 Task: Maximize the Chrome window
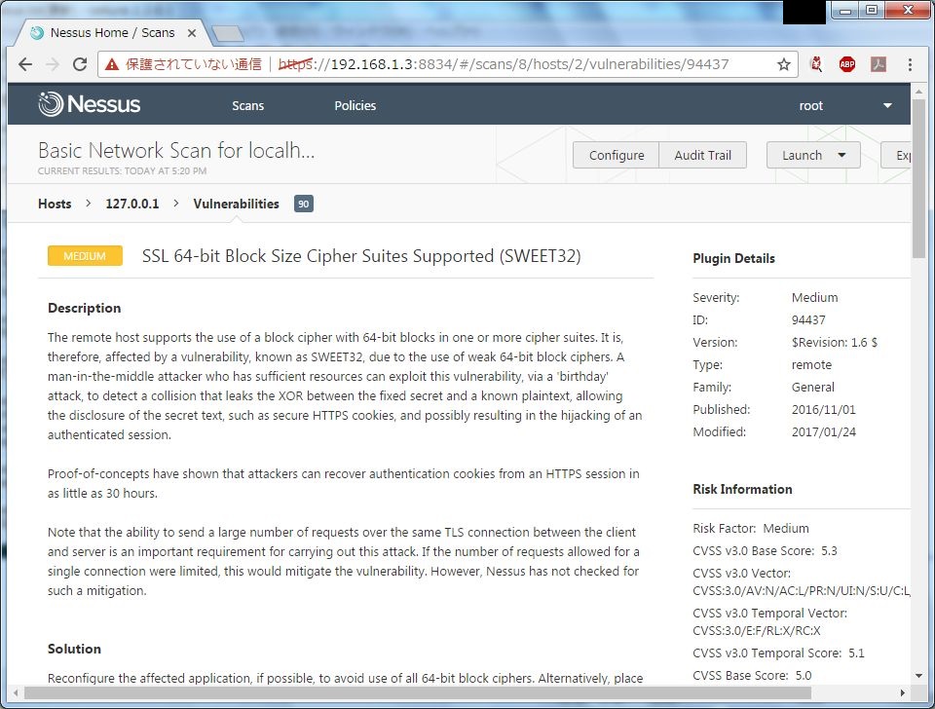click(x=871, y=10)
